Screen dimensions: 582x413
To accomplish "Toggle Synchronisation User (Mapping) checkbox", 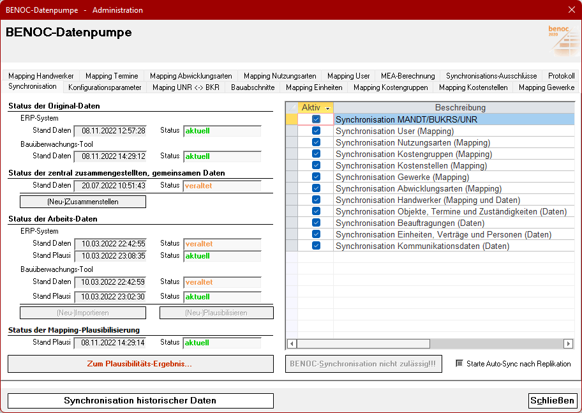I will coord(316,131).
